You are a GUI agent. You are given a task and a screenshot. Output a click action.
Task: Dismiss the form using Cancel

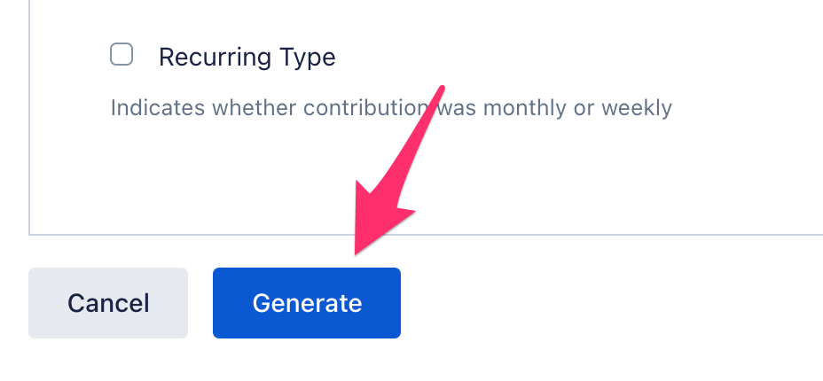click(108, 303)
